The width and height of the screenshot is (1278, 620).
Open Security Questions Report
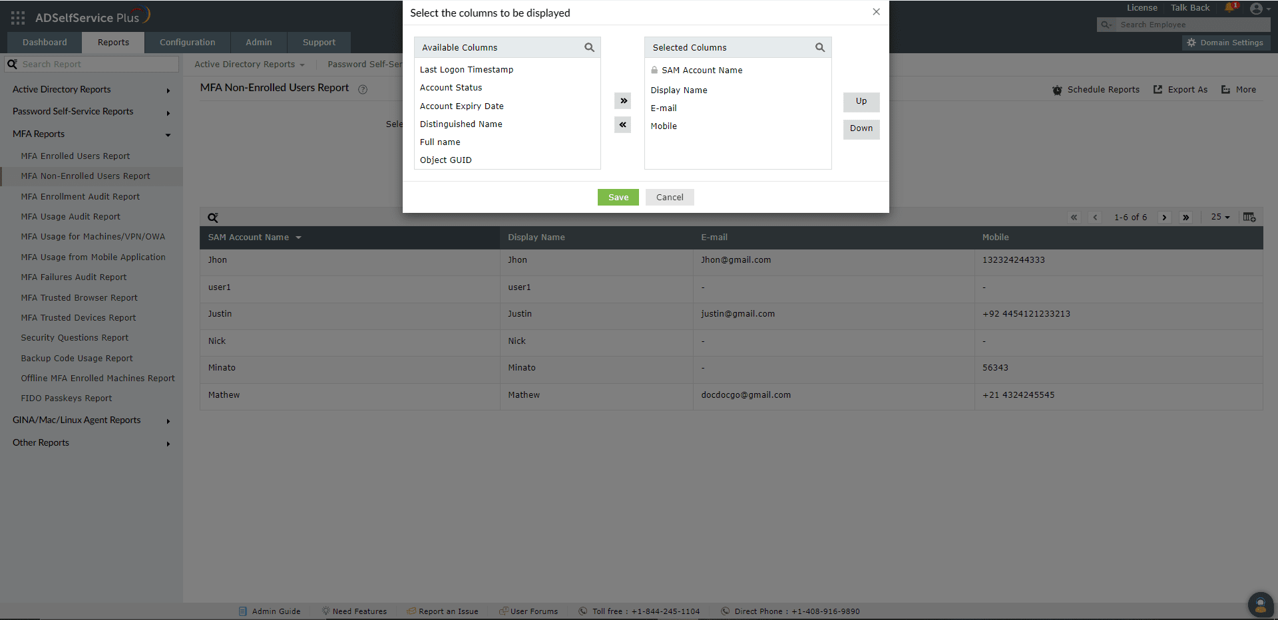coord(75,338)
